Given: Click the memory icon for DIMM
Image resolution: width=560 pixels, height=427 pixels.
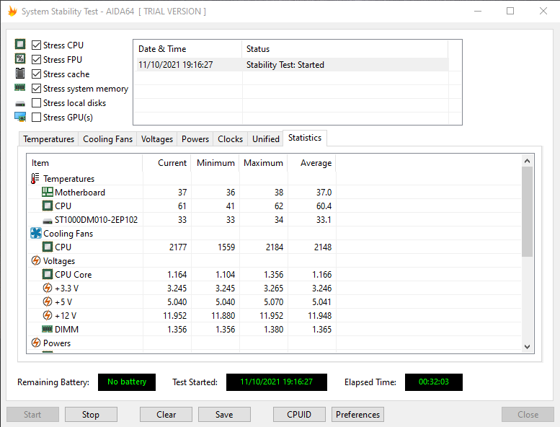Looking at the screenshot, I should pyautogui.click(x=48, y=329).
